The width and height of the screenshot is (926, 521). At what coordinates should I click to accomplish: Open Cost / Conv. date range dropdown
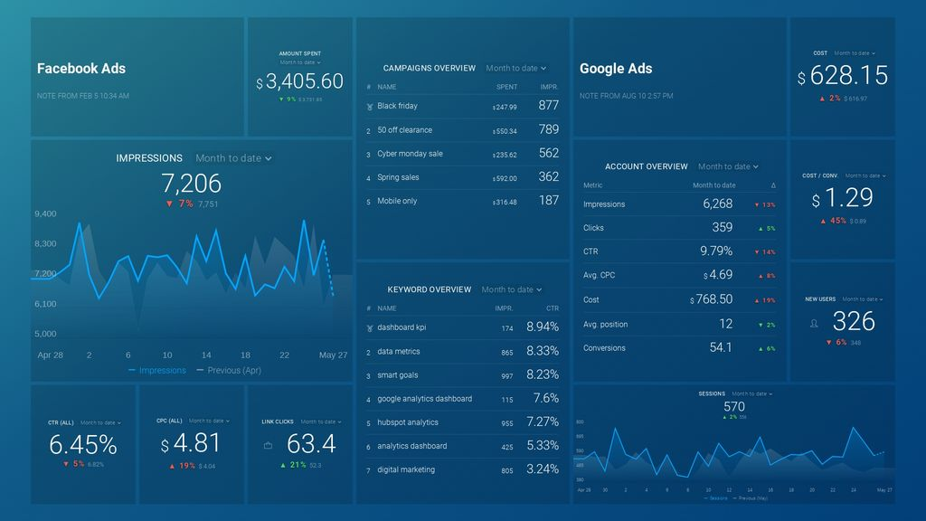[865, 175]
